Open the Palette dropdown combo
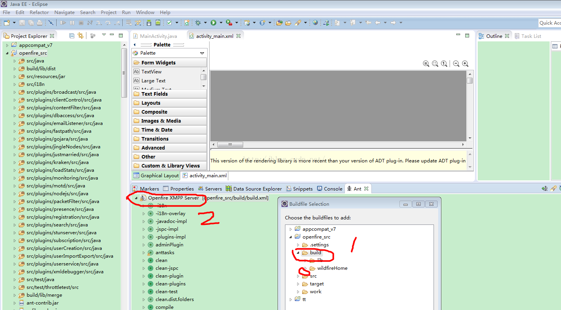 tap(169, 53)
